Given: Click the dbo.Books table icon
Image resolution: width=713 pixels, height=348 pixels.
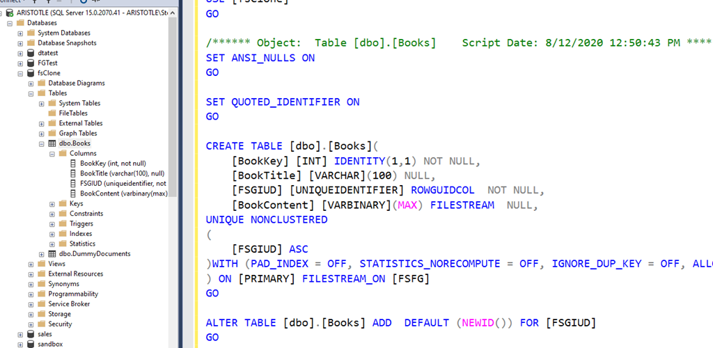Looking at the screenshot, I should click(x=52, y=143).
